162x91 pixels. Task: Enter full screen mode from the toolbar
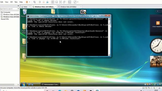tap(60, 2)
